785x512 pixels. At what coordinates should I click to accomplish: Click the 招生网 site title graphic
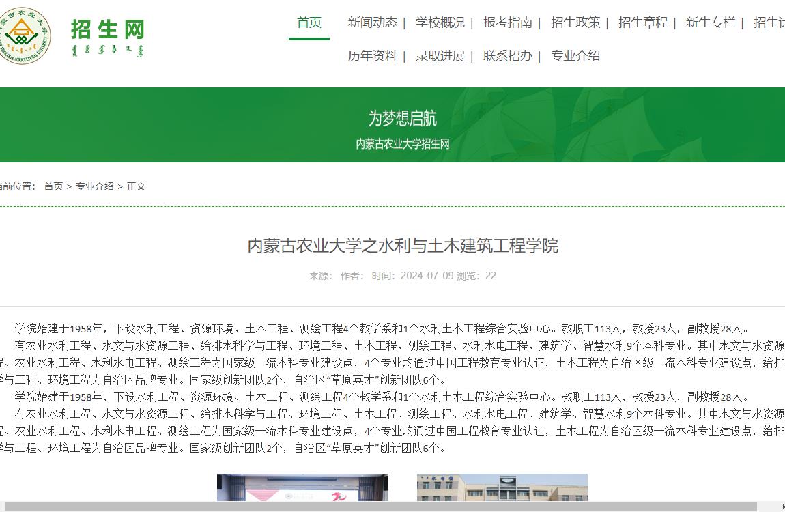(x=106, y=29)
